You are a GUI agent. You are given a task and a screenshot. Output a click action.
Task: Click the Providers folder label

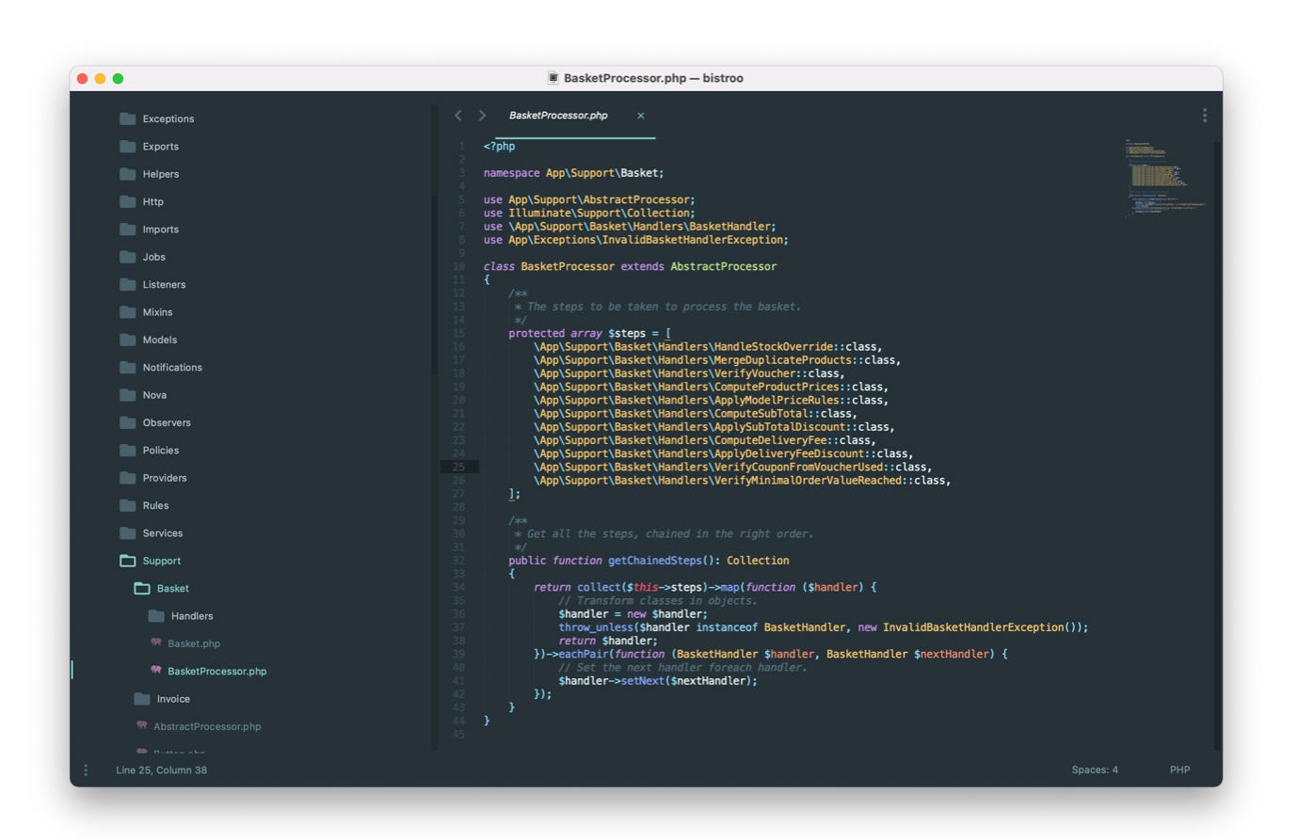(165, 478)
